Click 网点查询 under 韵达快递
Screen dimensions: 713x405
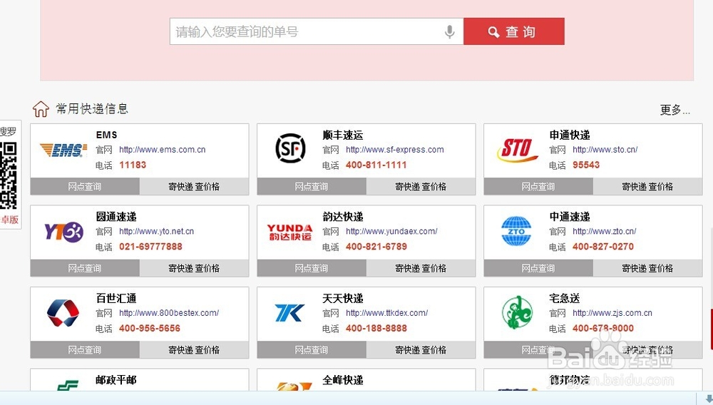pos(312,268)
